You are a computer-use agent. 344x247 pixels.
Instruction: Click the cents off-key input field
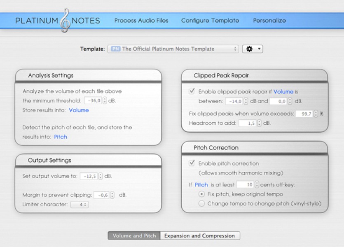coord(246,185)
